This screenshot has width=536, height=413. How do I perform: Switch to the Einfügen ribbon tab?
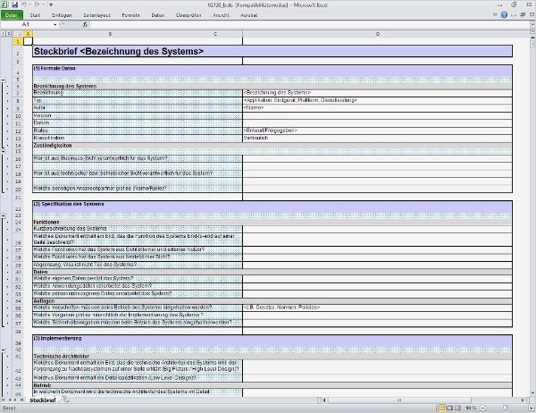pos(62,15)
